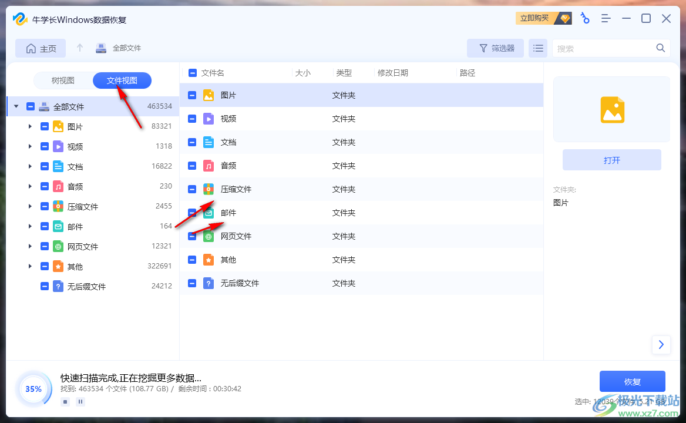Click 图片 icon in left tree
The width and height of the screenshot is (686, 423).
58,126
